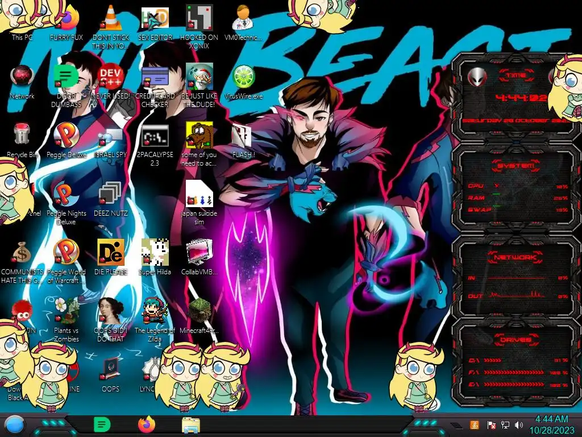This screenshot has height=437, width=582.
Task: Click the Java tray icon
Action: [475, 424]
